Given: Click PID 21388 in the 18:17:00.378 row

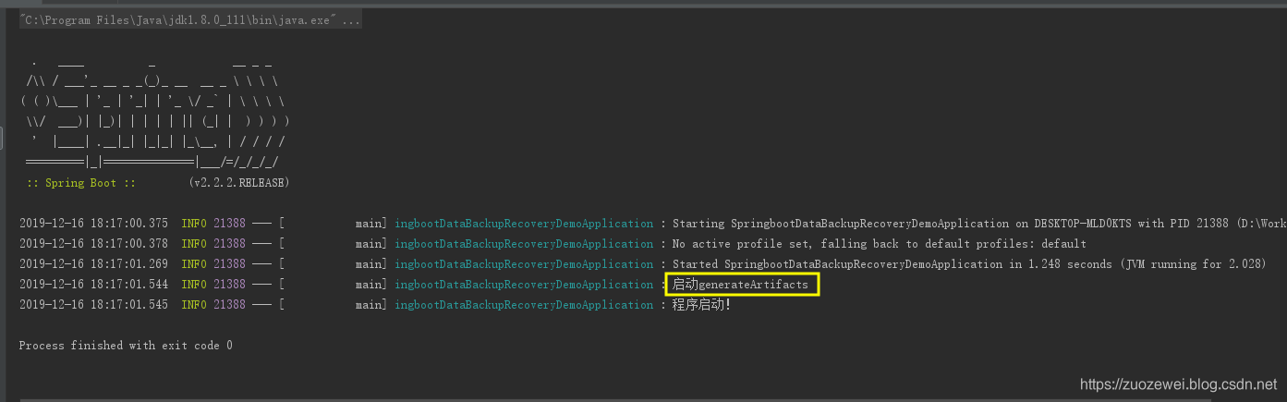Looking at the screenshot, I should [229, 244].
